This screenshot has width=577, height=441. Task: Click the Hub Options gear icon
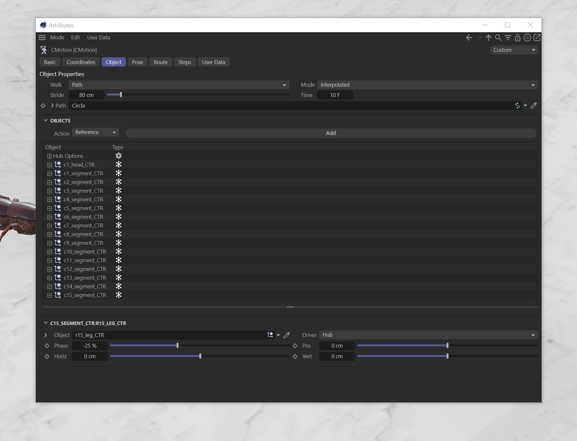(x=119, y=156)
